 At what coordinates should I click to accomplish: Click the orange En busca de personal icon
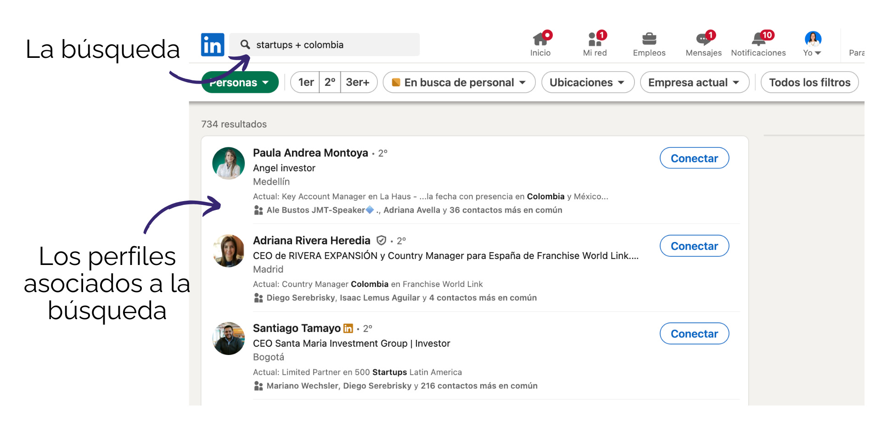click(x=396, y=82)
